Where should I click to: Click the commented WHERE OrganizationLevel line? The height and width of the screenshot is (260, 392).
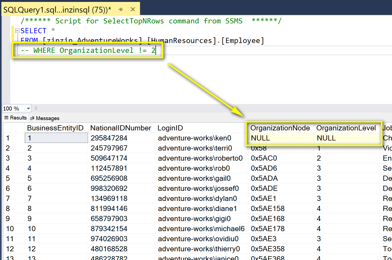click(x=88, y=50)
